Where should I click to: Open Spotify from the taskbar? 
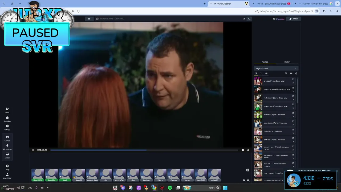tap(170, 188)
